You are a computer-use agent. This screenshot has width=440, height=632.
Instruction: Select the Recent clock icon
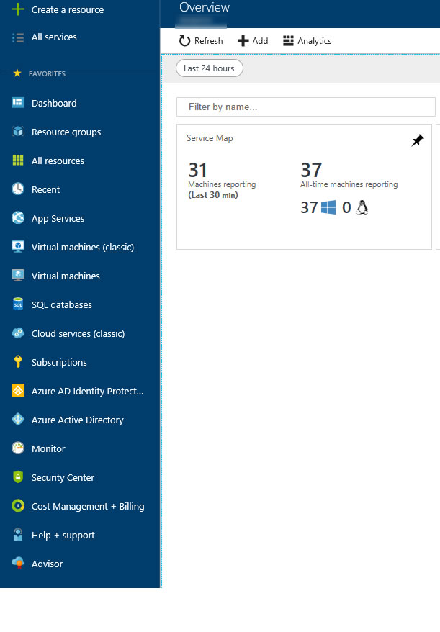(x=18, y=190)
